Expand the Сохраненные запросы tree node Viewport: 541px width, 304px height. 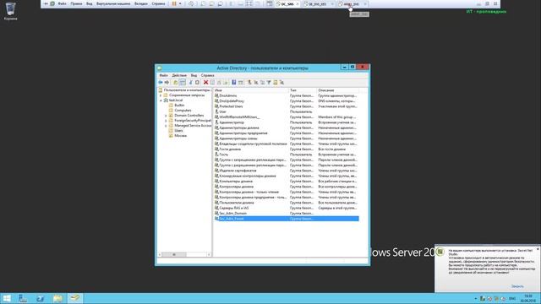pyautogui.click(x=161, y=95)
